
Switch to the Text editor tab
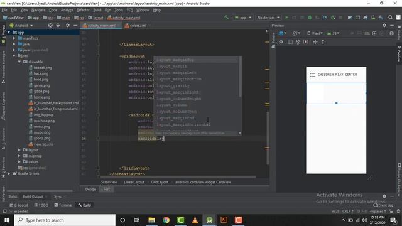click(106, 189)
